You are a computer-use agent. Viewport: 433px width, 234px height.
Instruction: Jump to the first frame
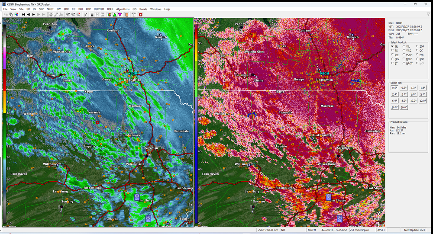(x=23, y=14)
